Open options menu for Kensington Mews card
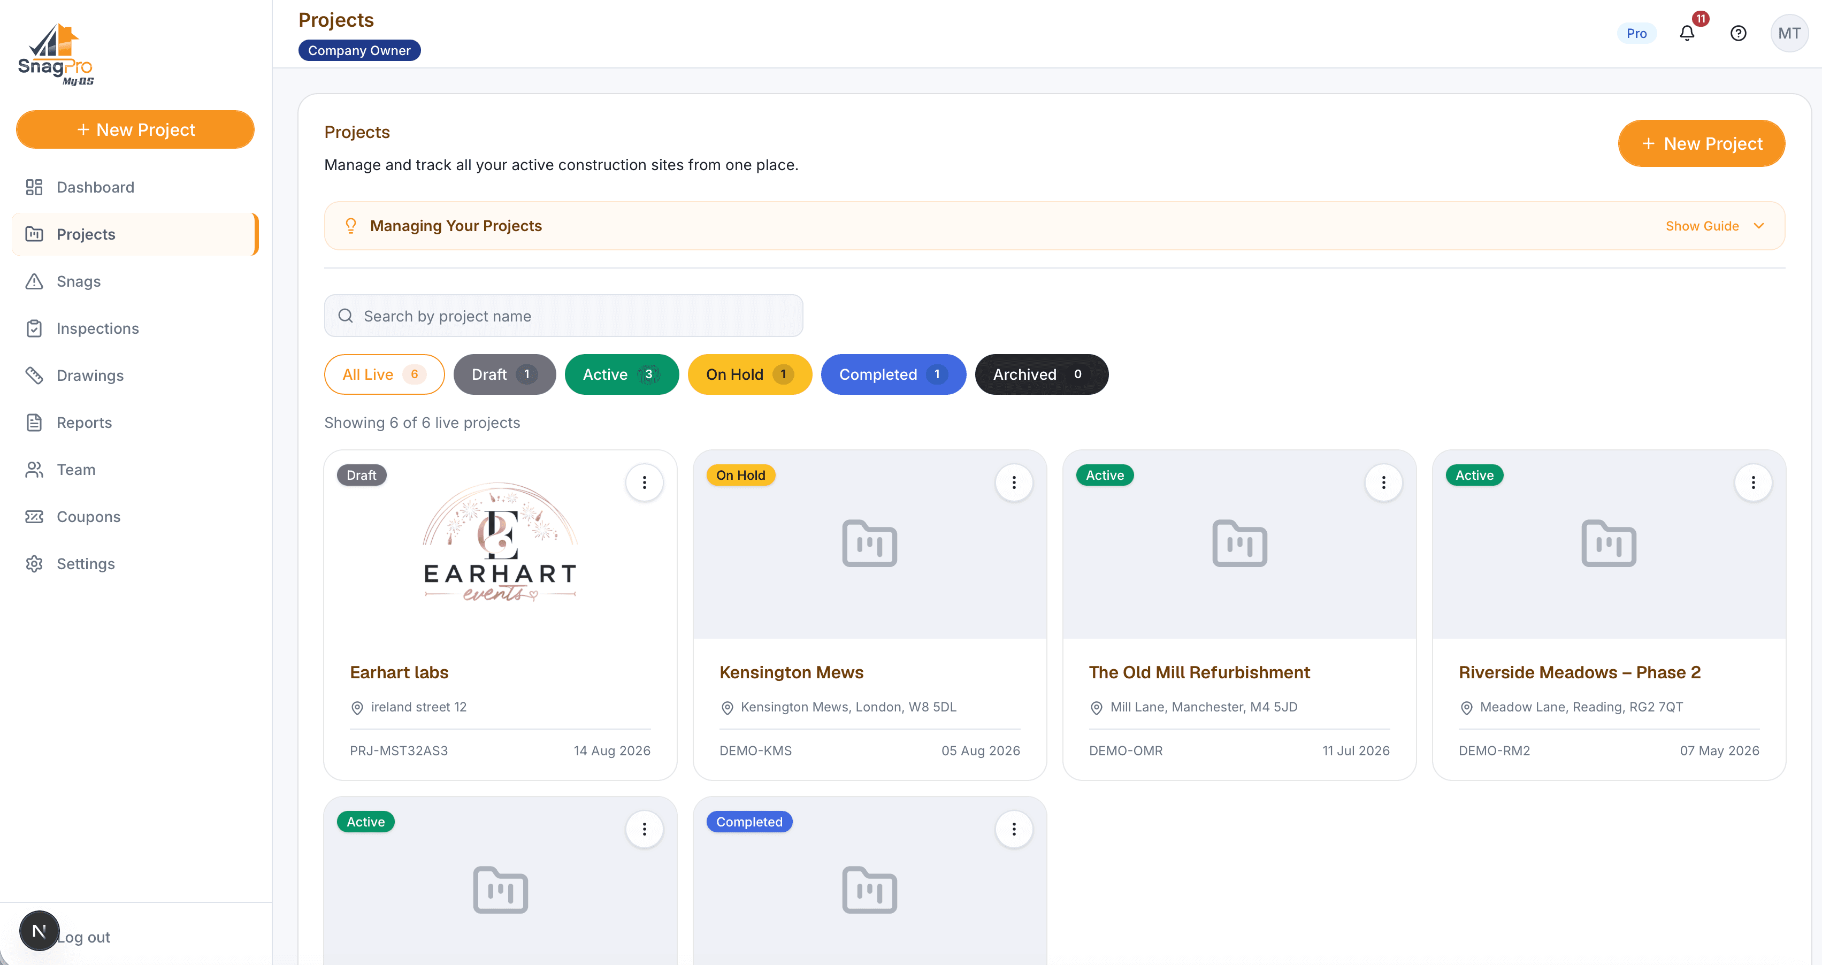 pyautogui.click(x=1014, y=482)
